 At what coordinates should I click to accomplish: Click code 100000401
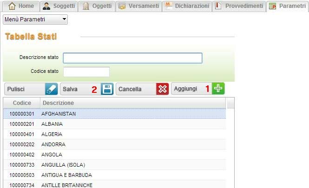pos(22,134)
